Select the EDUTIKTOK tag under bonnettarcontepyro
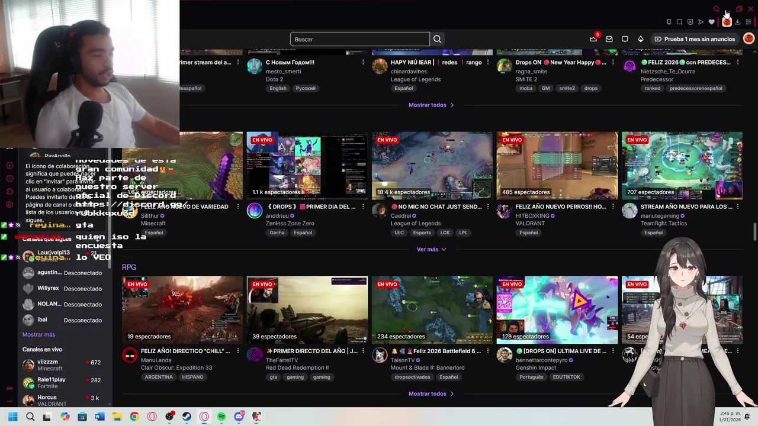 point(567,377)
